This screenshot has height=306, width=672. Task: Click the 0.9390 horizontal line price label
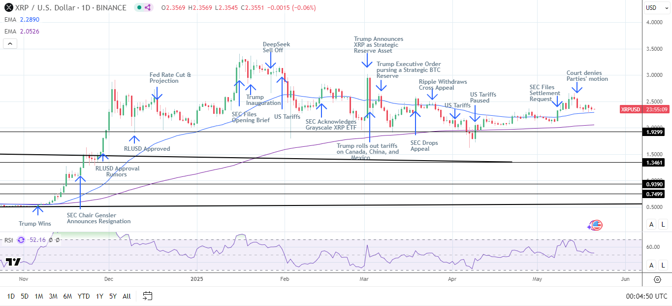point(654,184)
